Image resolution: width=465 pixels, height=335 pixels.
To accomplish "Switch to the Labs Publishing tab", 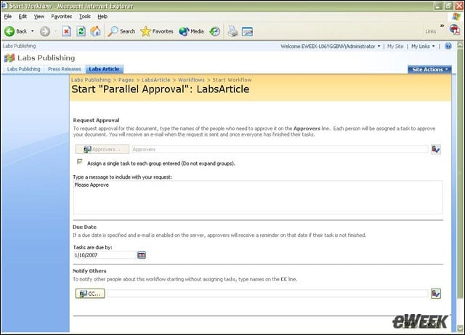I will (x=23, y=69).
